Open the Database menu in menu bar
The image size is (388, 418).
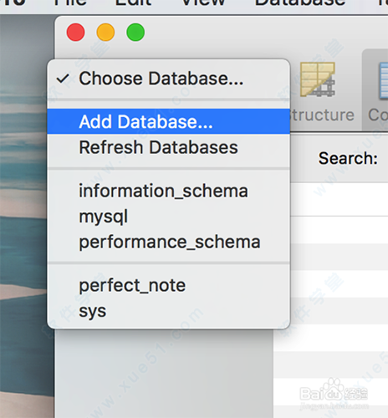[300, 3]
